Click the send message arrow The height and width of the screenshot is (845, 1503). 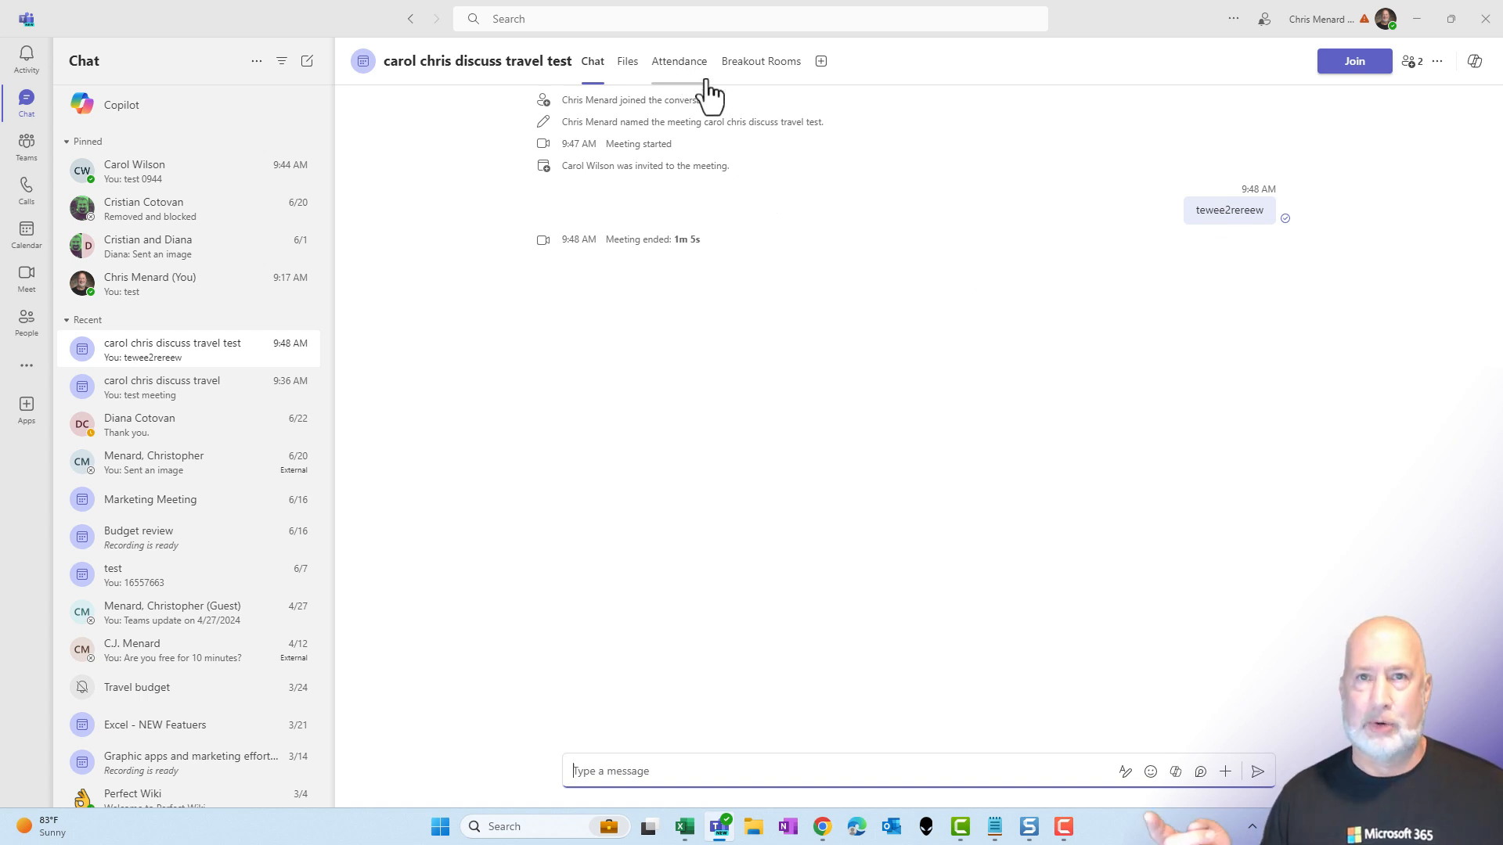(1257, 771)
